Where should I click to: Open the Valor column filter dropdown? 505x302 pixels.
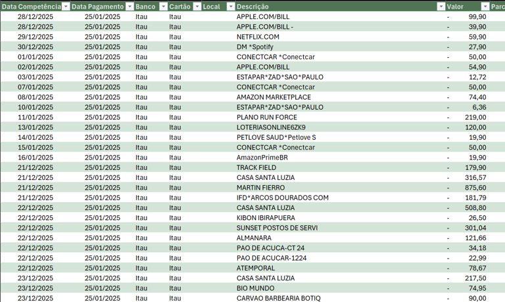(485, 7)
